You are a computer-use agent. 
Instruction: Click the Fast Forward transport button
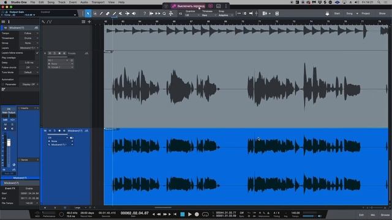[165, 215]
